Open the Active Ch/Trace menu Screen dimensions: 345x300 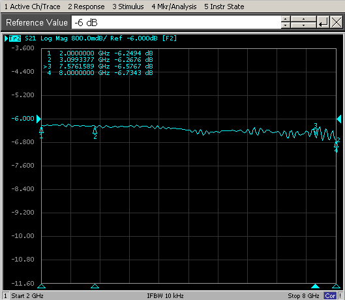point(32,7)
